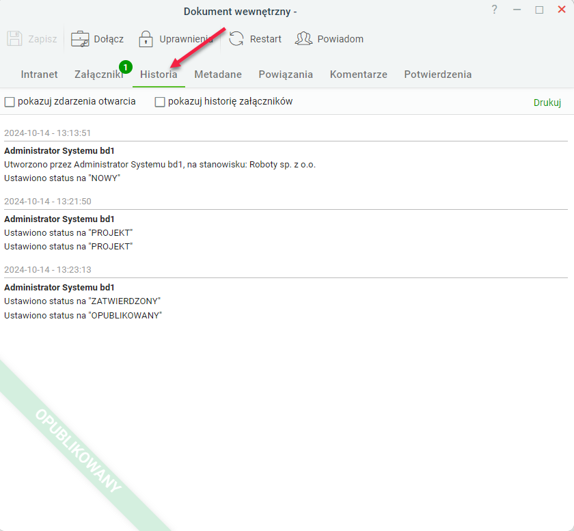Click 'Utworzono przez Administrator Systemu bd1' line

[160, 165]
